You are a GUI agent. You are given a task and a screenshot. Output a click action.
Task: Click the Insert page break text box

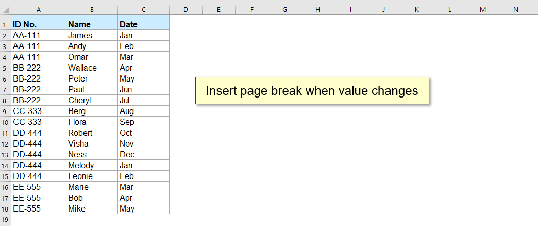[x=312, y=91]
